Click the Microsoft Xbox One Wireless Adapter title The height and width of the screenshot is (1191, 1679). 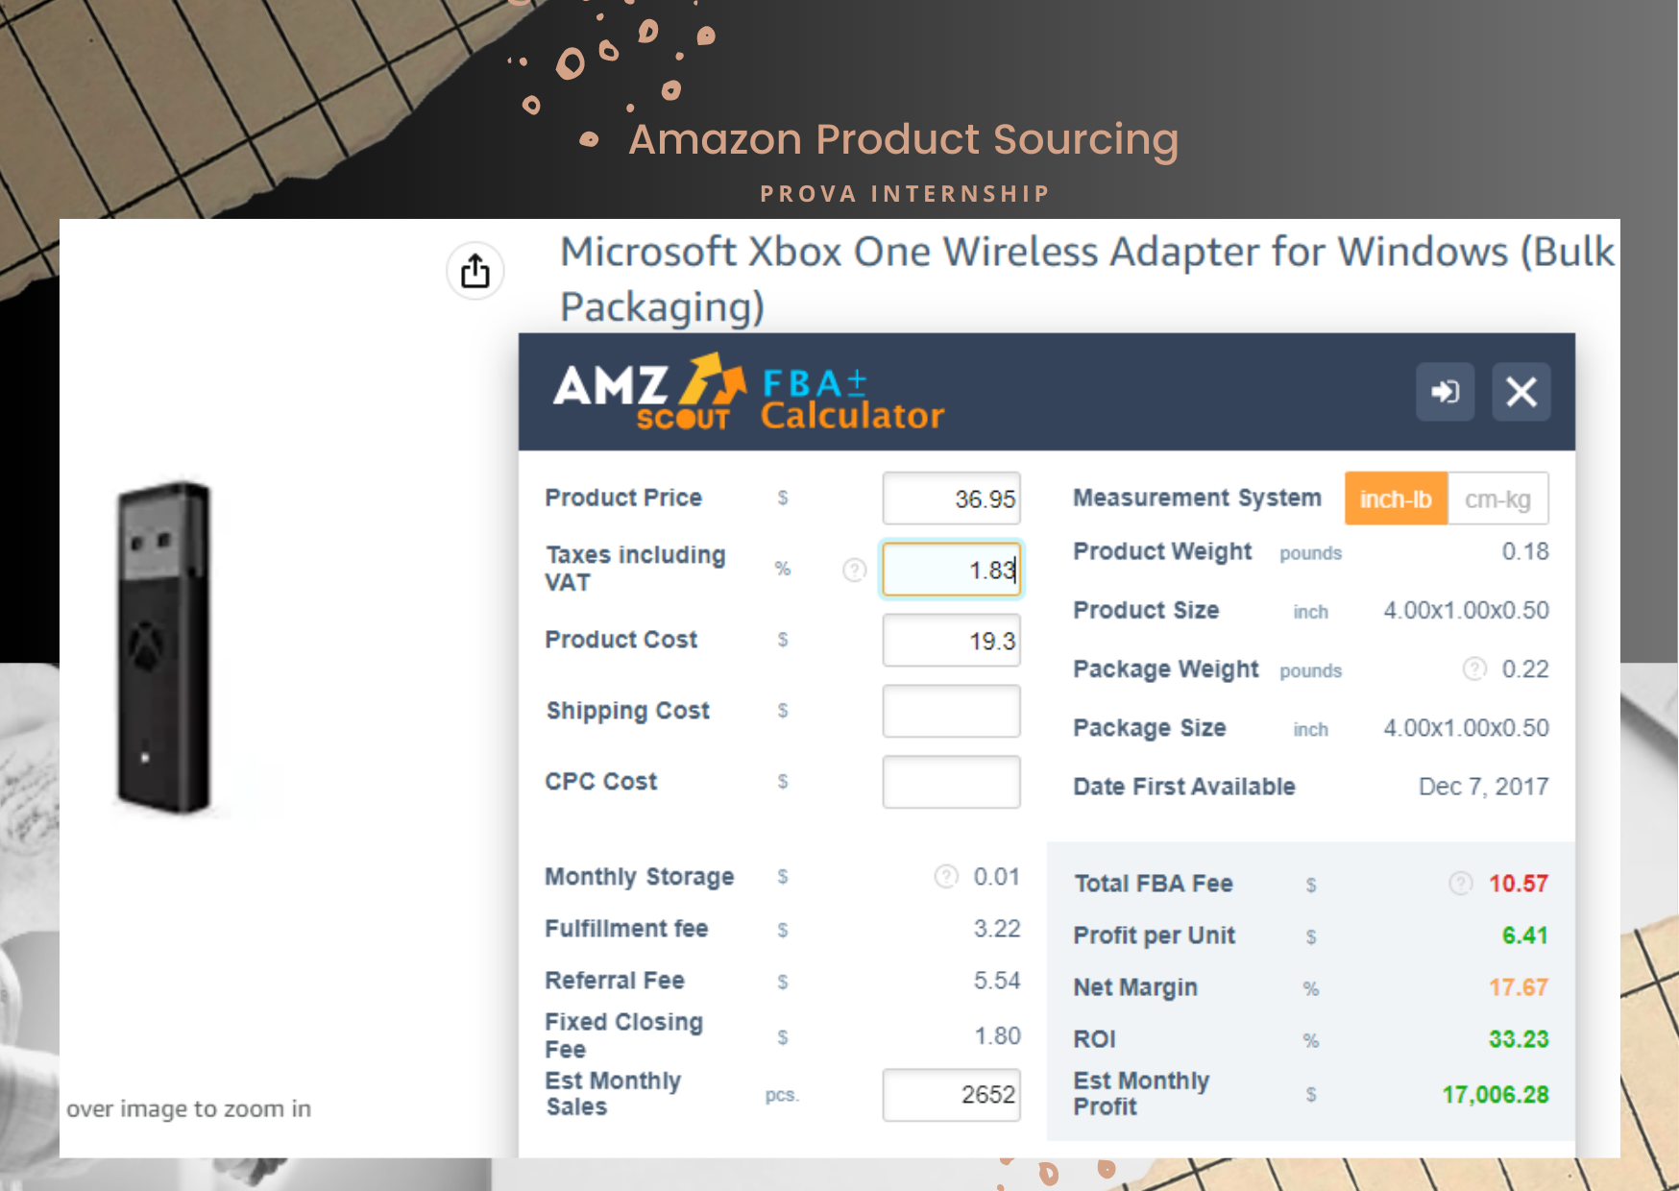tap(1087, 280)
